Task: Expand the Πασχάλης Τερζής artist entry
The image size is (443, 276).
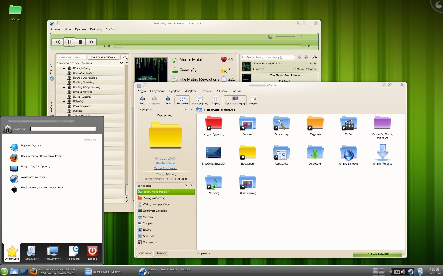Action: click(64, 73)
